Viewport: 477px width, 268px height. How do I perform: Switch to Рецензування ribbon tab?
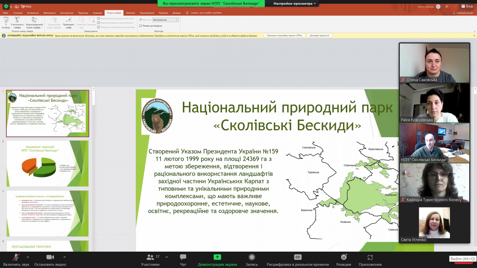coord(147,13)
